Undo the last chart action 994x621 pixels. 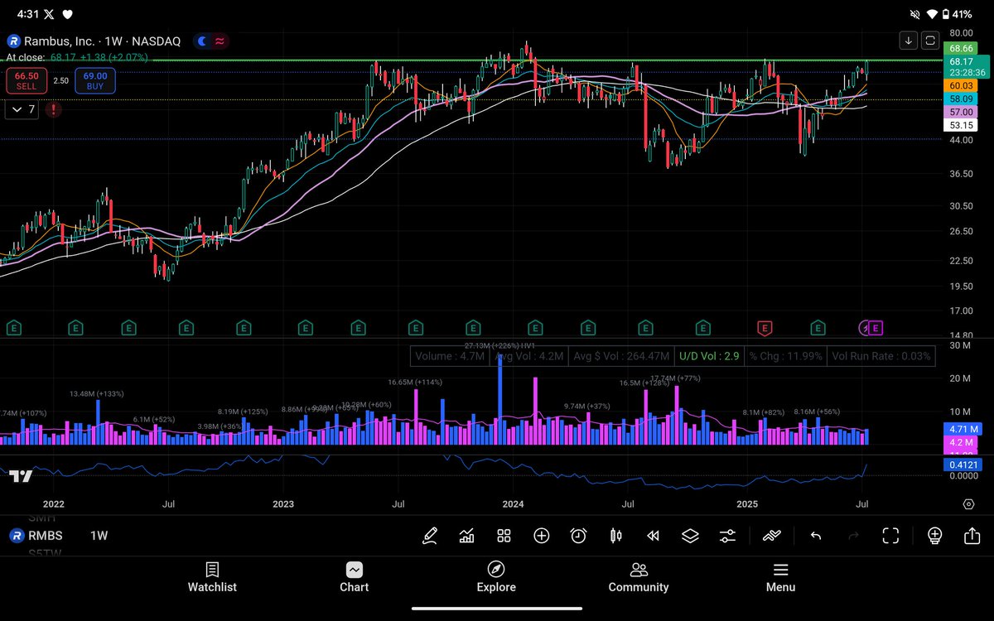coord(816,536)
